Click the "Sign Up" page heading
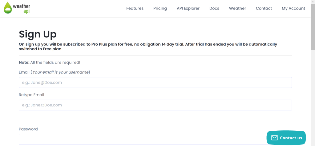 tap(38, 34)
